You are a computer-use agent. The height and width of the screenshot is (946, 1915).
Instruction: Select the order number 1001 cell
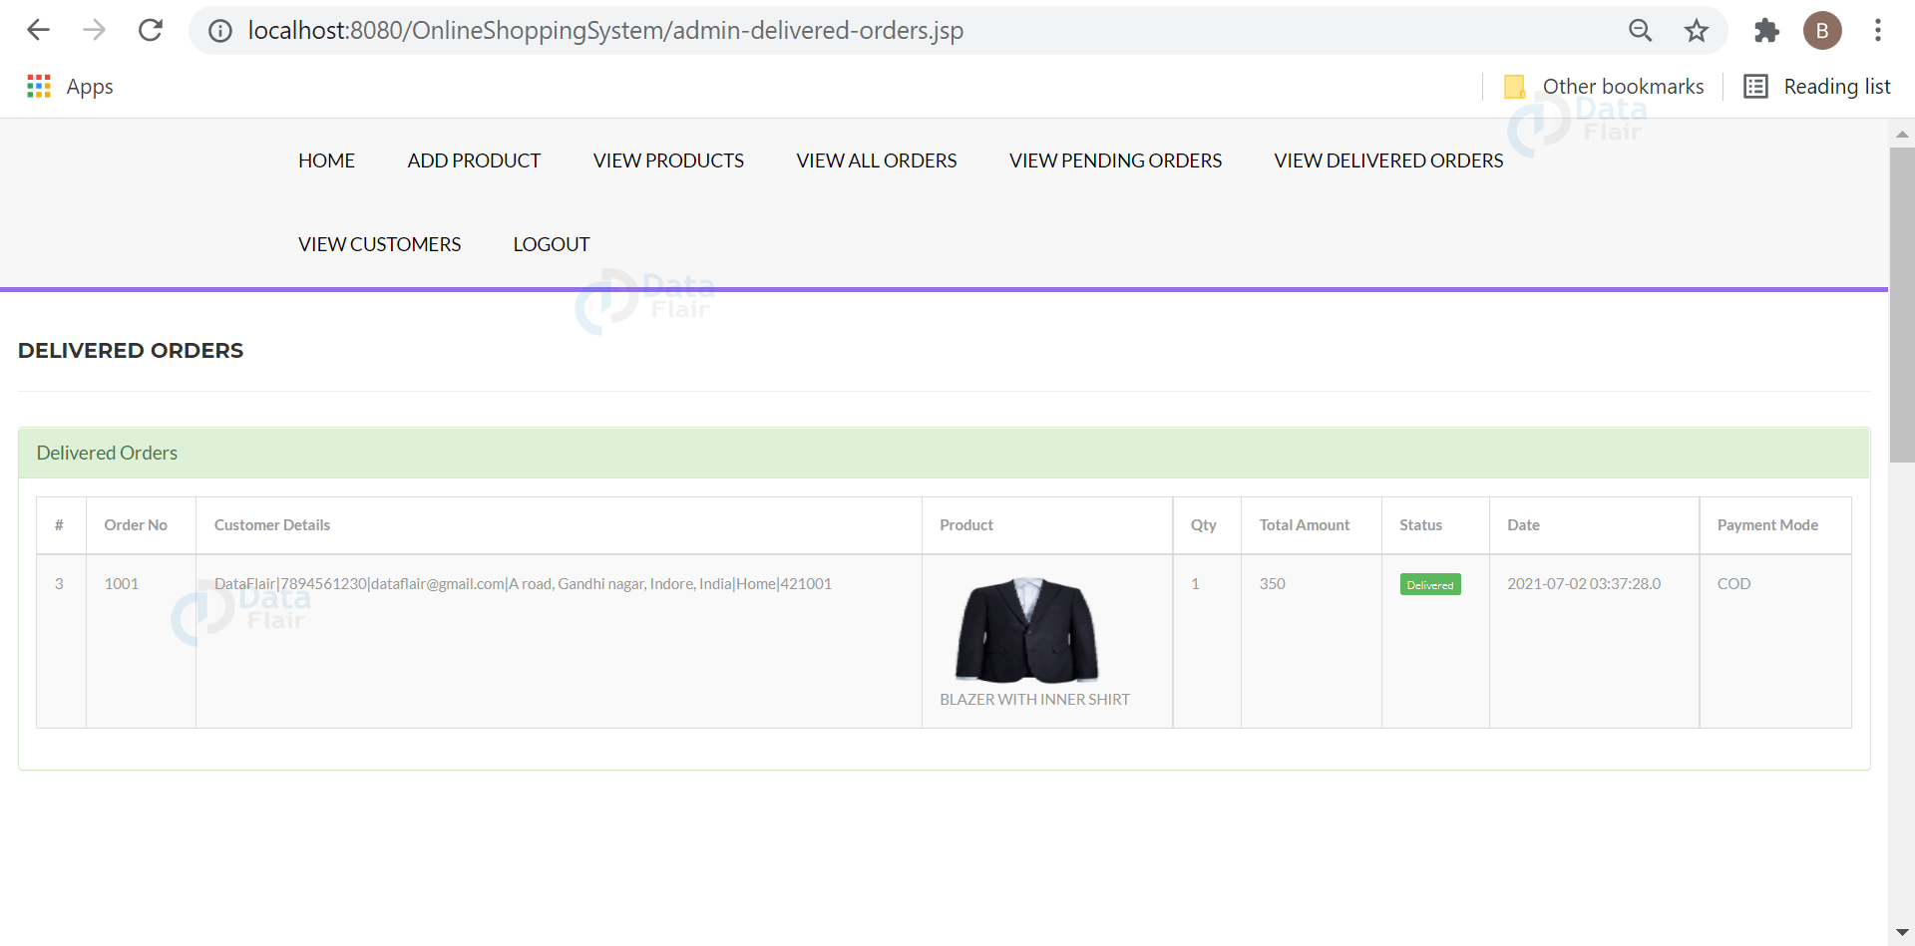pyautogui.click(x=121, y=583)
